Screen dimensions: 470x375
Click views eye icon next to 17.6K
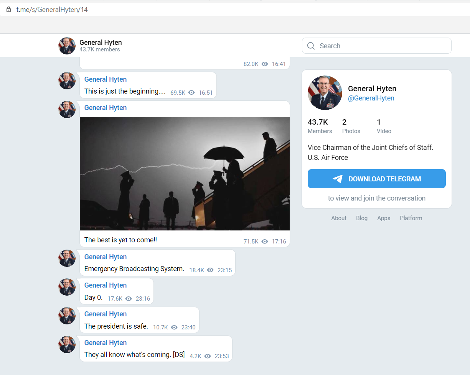pos(129,299)
